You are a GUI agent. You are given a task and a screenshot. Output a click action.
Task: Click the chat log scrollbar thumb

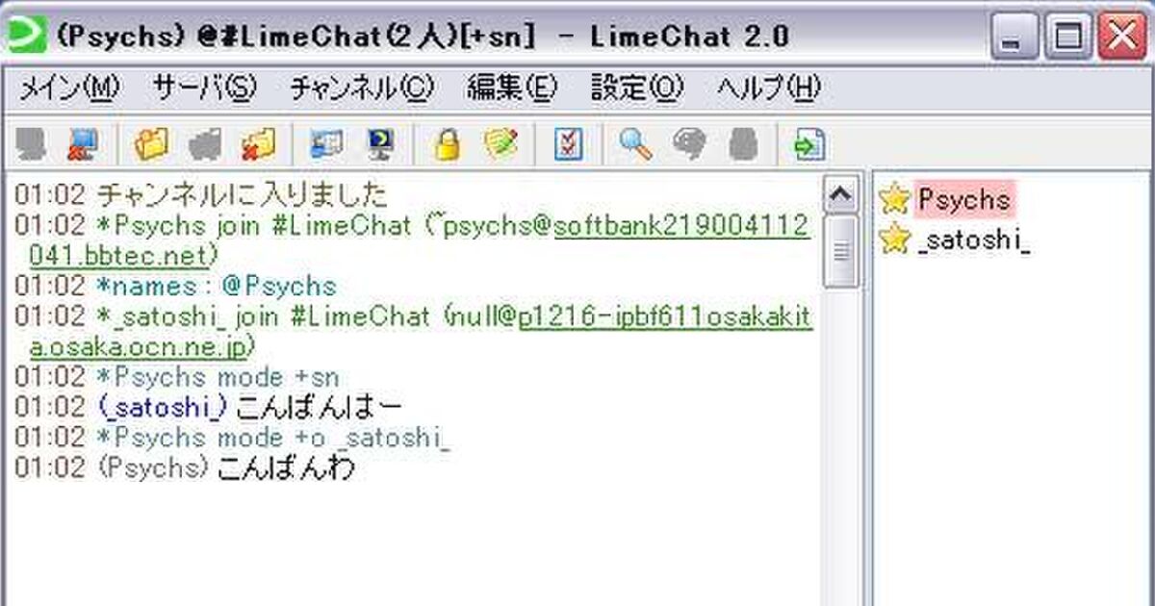(842, 251)
